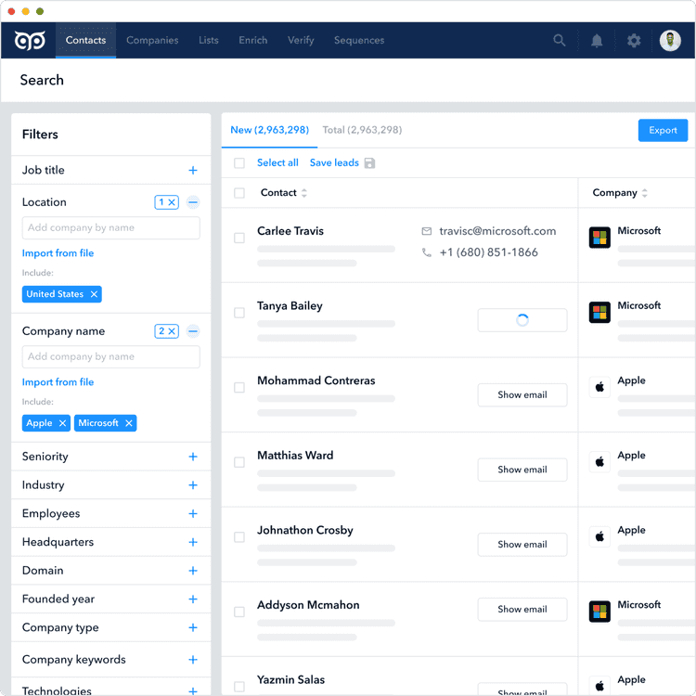This screenshot has width=696, height=696.
Task: Switch to the Companies tab
Action: click(152, 41)
